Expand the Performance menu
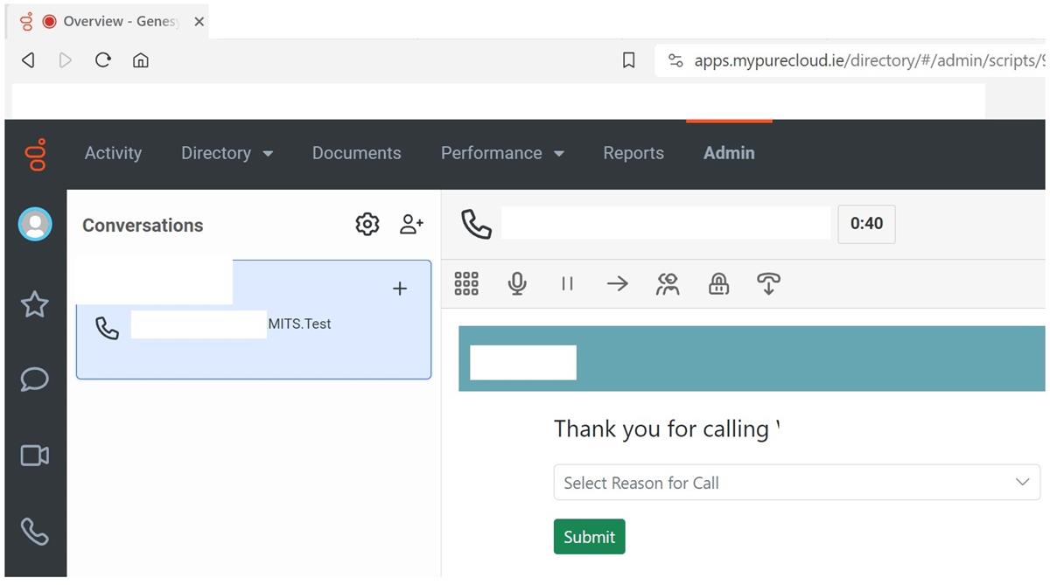 501,153
